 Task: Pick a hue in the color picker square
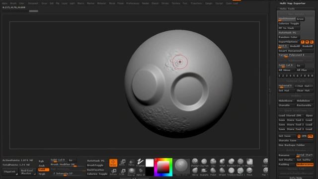[163, 167]
